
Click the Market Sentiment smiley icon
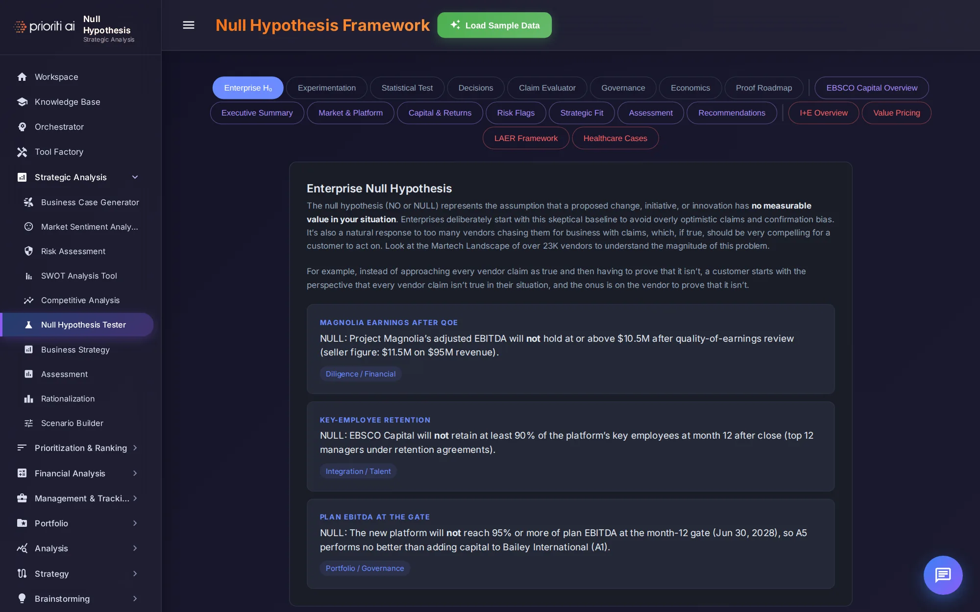pyautogui.click(x=28, y=227)
